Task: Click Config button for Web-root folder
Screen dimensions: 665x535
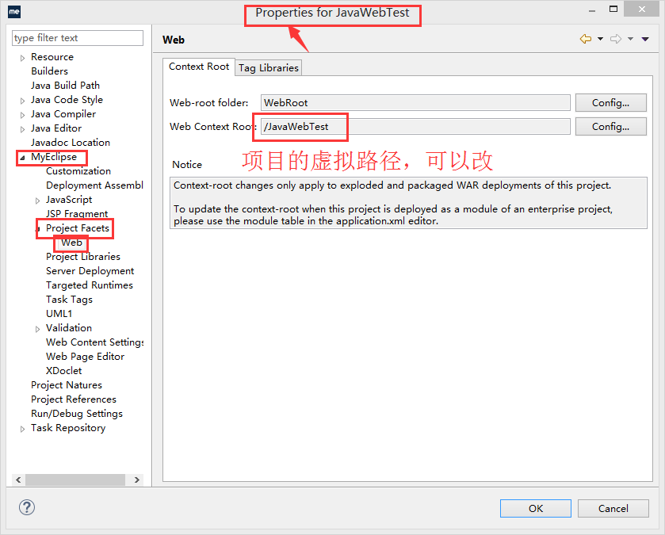Action: (x=611, y=102)
